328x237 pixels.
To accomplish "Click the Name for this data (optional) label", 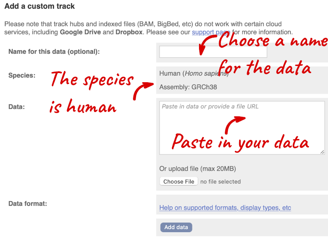I will [54, 52].
